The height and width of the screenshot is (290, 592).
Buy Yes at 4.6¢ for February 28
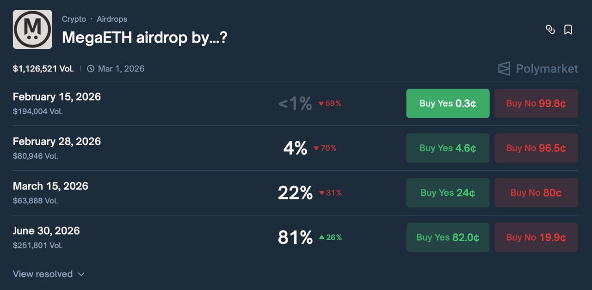(448, 148)
